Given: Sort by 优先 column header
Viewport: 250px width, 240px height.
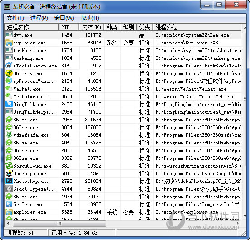Looking at the screenshot, I should (x=144, y=27).
